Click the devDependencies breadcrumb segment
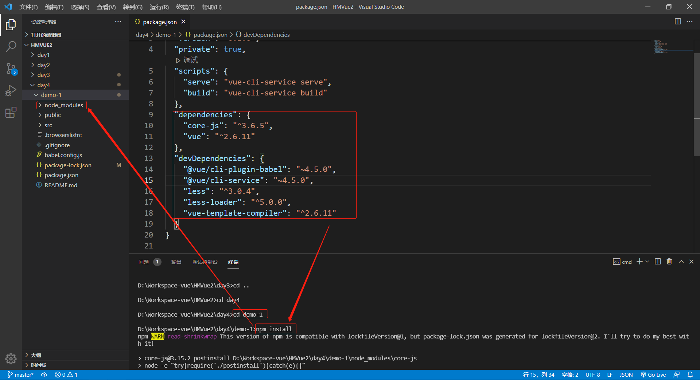The height and width of the screenshot is (380, 700). click(262, 35)
